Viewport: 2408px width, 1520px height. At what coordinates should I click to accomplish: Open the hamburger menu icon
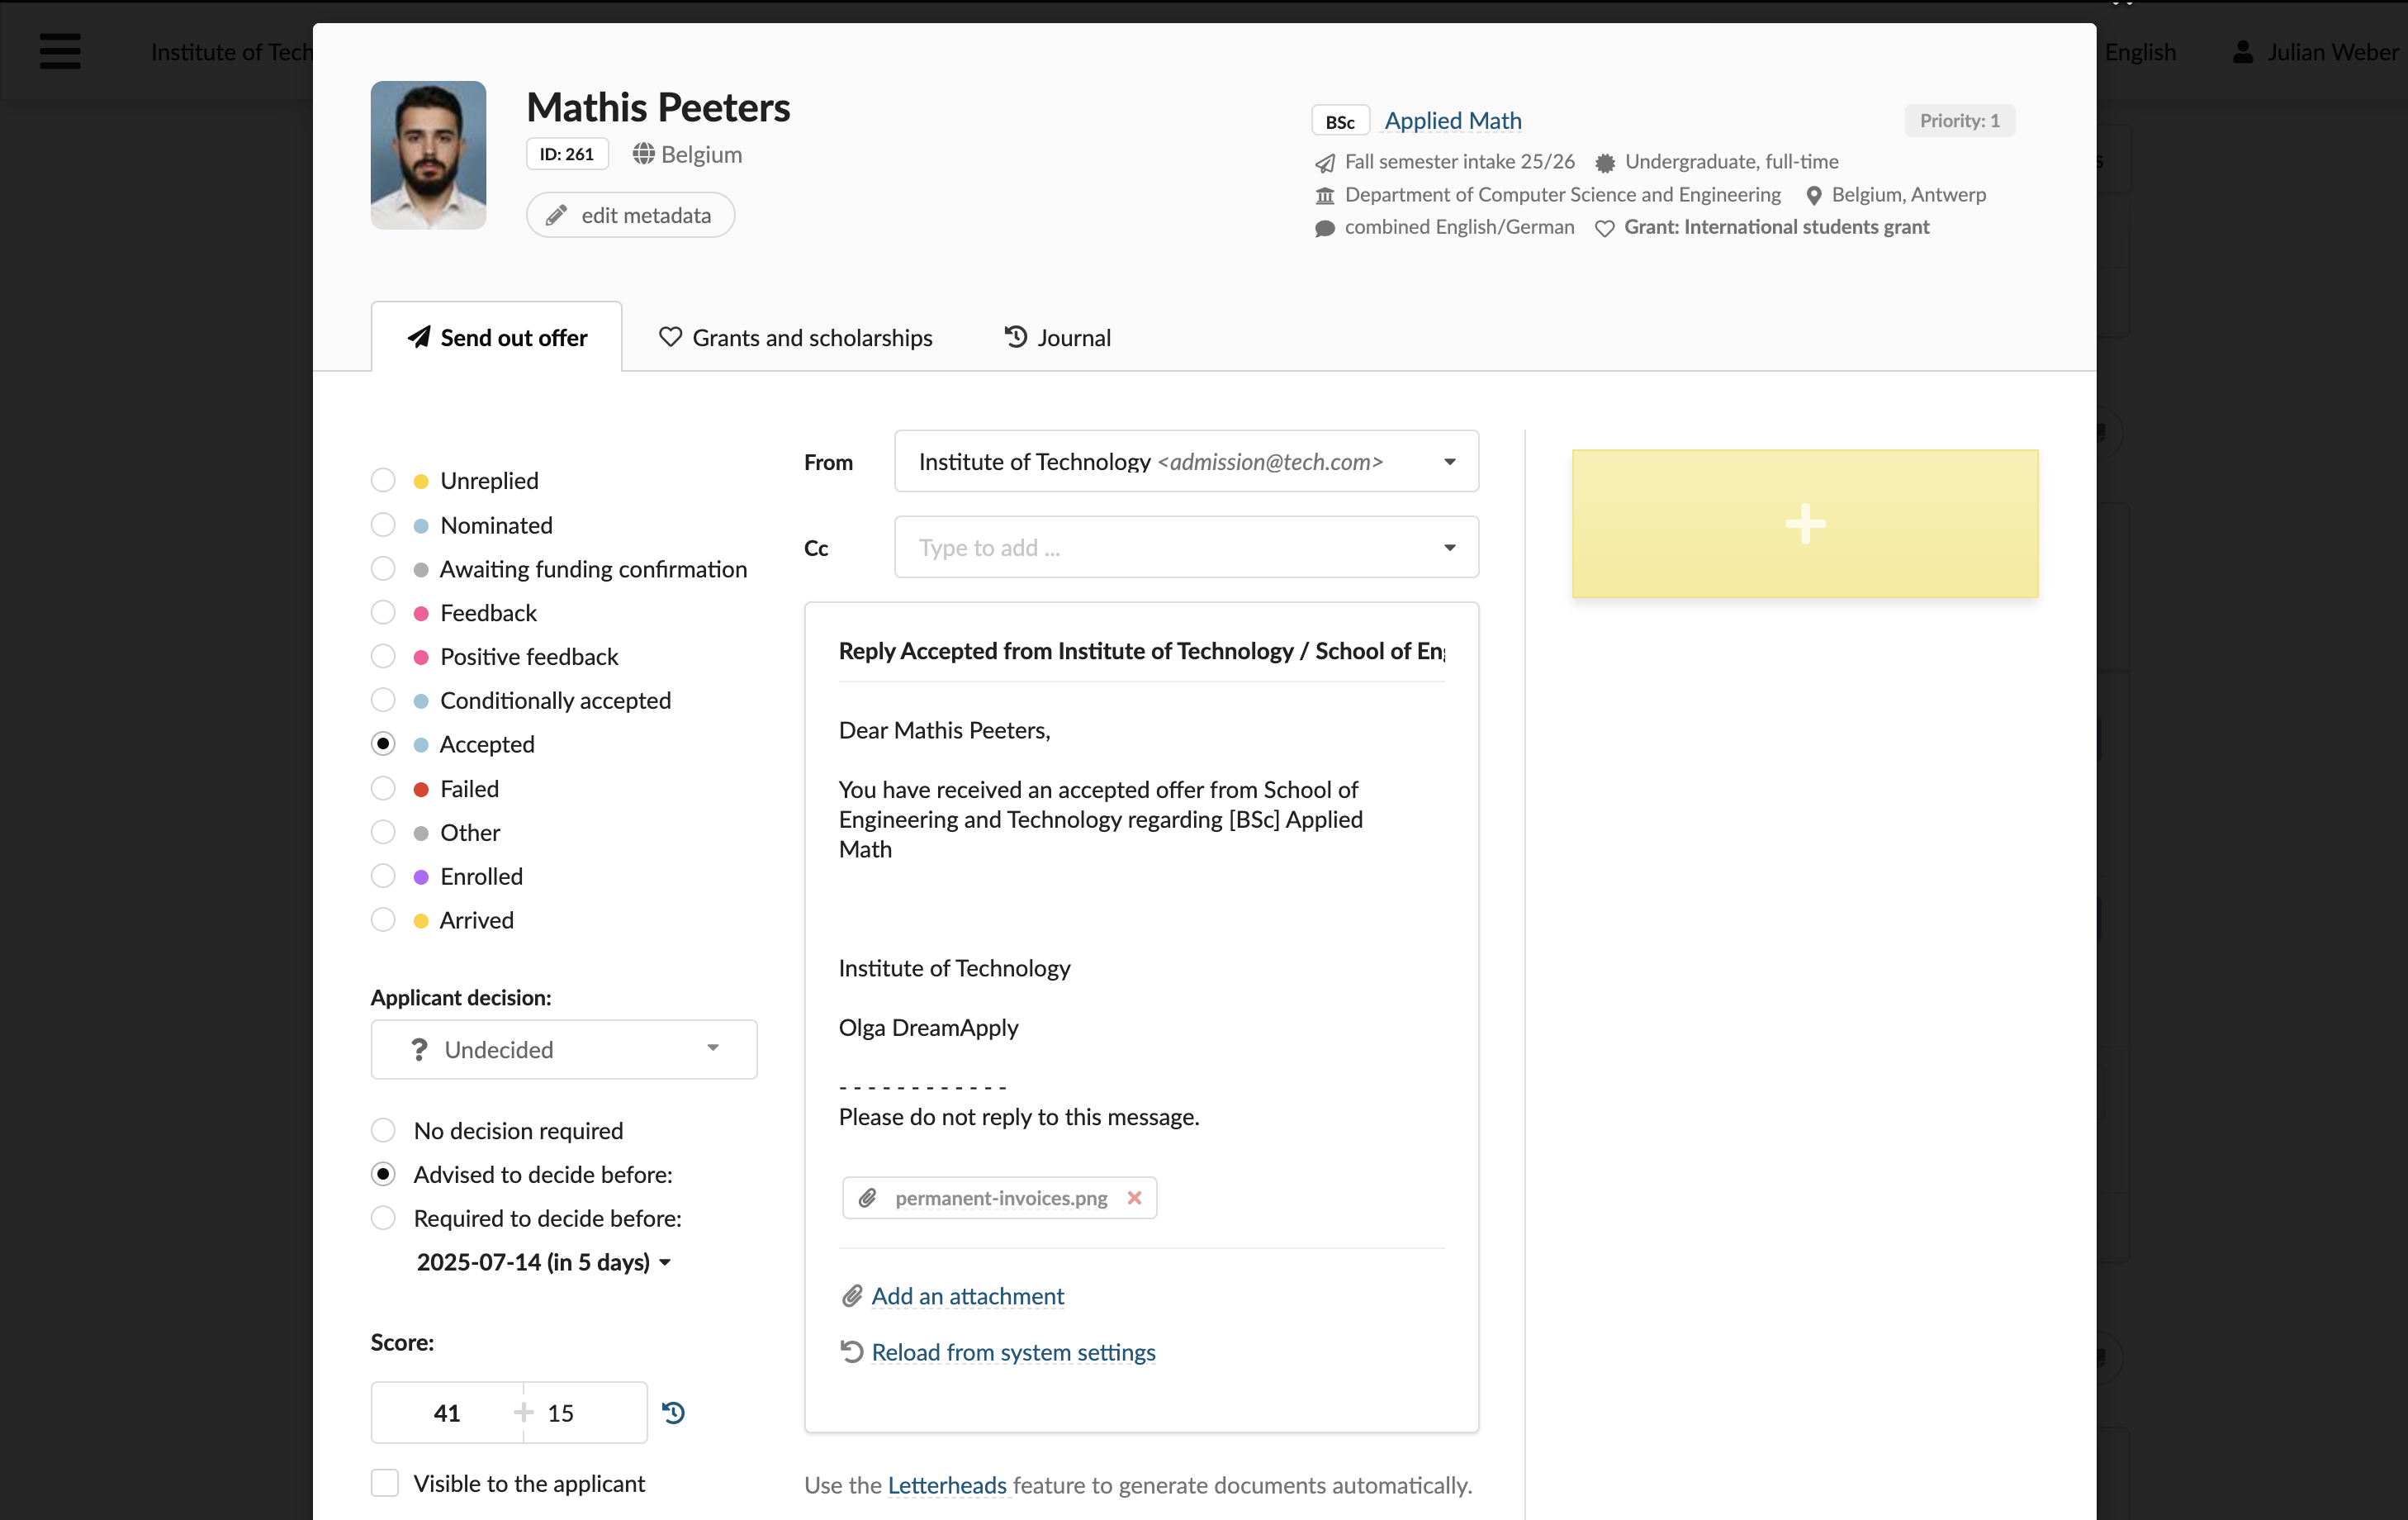[x=60, y=51]
